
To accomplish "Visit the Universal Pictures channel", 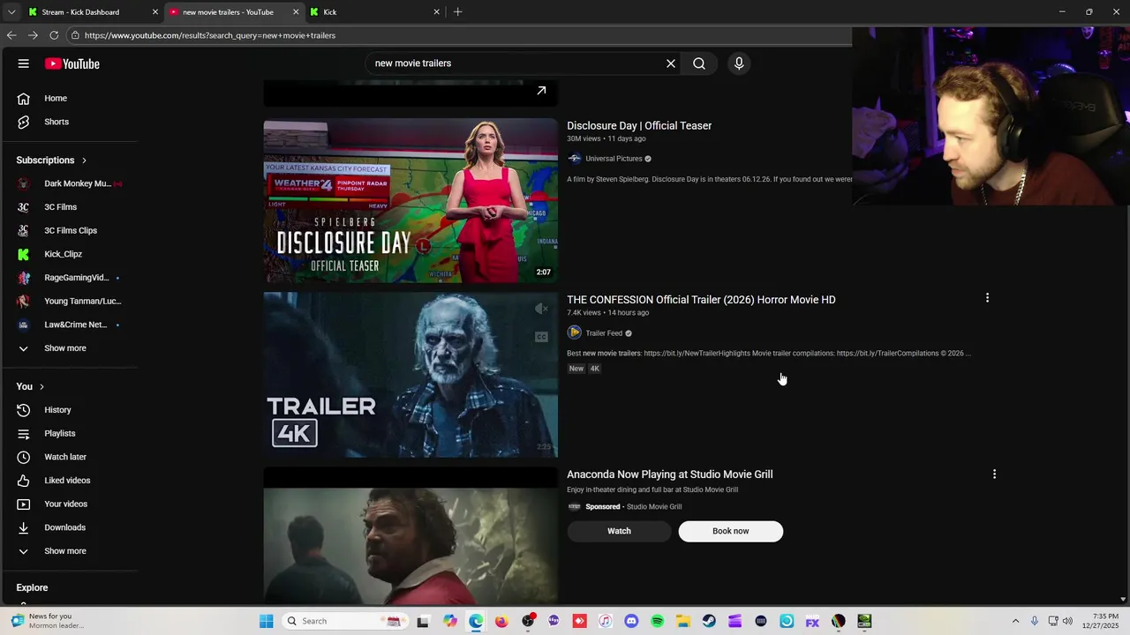I will tap(614, 159).
